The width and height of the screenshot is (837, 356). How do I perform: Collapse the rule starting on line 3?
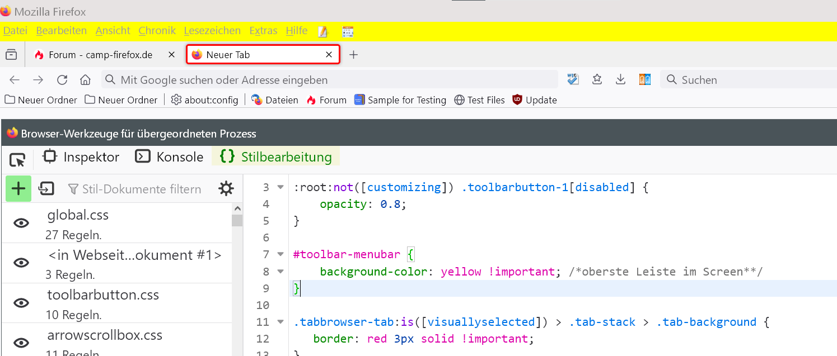[280, 188]
